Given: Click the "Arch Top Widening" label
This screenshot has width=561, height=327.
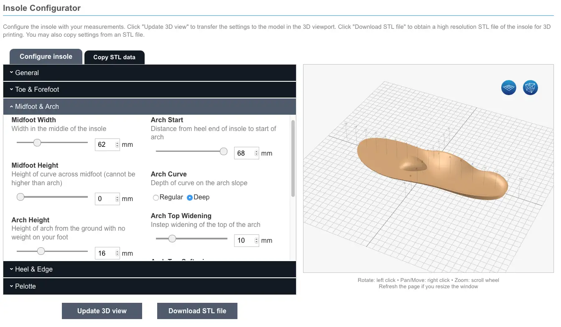Looking at the screenshot, I should 181,216.
